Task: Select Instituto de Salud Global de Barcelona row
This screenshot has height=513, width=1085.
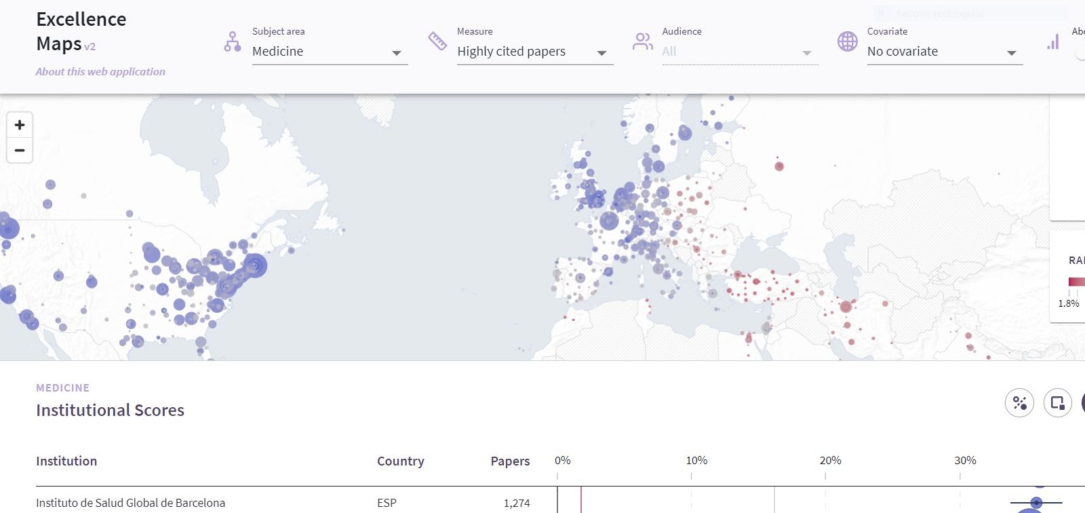Action: tap(130, 503)
